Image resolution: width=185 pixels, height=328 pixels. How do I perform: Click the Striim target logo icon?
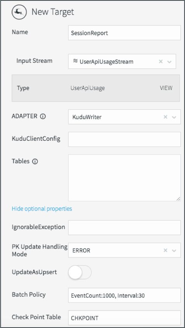(19, 12)
